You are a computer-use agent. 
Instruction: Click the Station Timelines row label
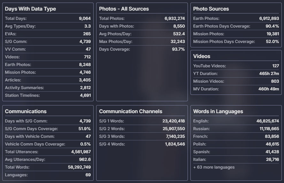pos(22,96)
